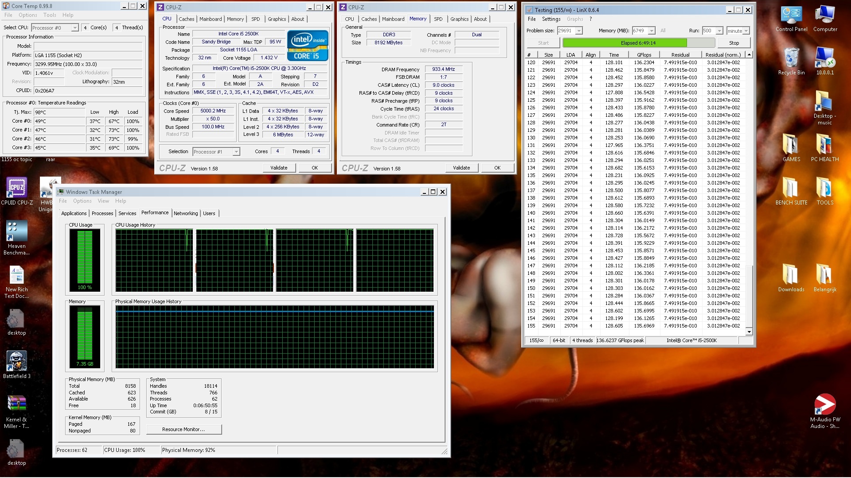Expand the Processor #1 selection dropdown in CPU-Z

pyautogui.click(x=236, y=152)
